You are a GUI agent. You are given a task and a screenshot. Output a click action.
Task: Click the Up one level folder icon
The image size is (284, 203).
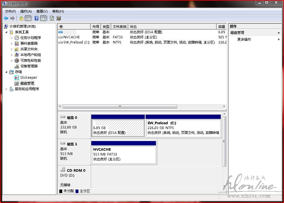click(x=21, y=18)
